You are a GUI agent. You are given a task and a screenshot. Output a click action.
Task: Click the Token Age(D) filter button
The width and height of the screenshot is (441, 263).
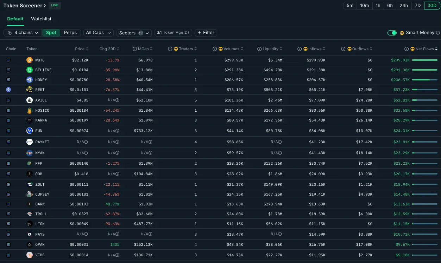point(173,33)
